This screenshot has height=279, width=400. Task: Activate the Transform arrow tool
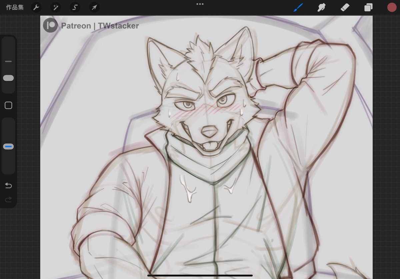tap(94, 7)
